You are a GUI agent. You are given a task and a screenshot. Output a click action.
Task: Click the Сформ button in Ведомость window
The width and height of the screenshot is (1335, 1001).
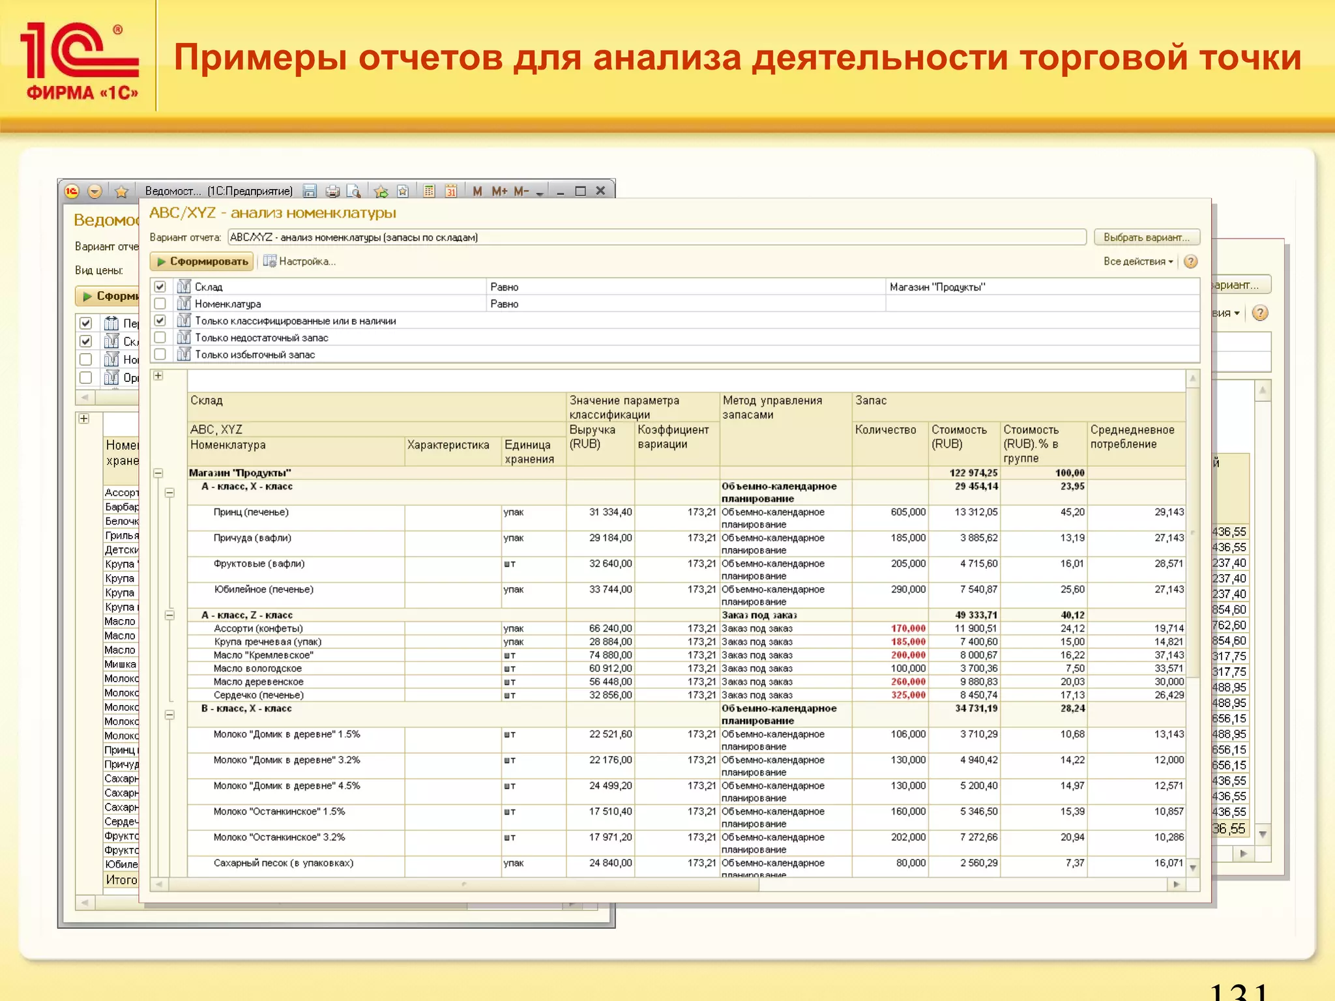[108, 296]
